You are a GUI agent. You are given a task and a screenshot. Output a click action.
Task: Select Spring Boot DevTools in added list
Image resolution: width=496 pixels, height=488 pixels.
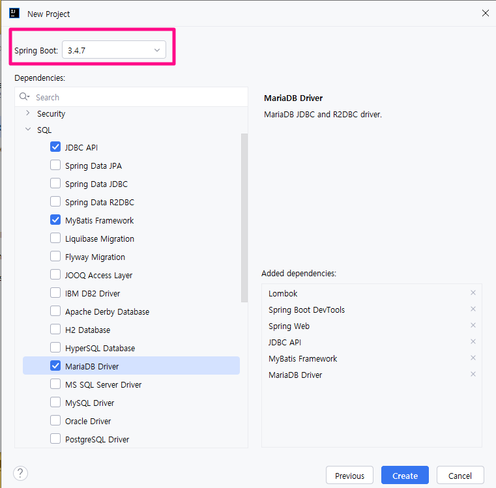coord(306,309)
